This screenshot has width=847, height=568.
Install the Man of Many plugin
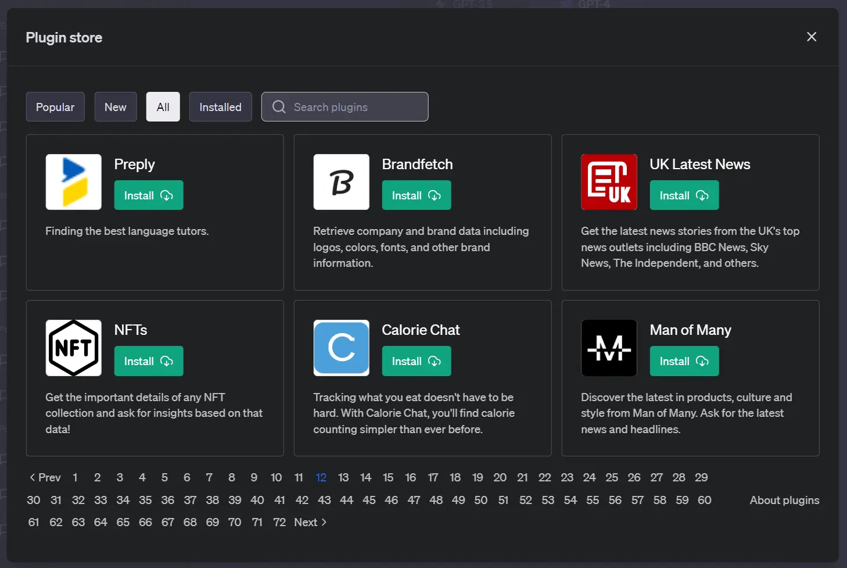coord(684,361)
